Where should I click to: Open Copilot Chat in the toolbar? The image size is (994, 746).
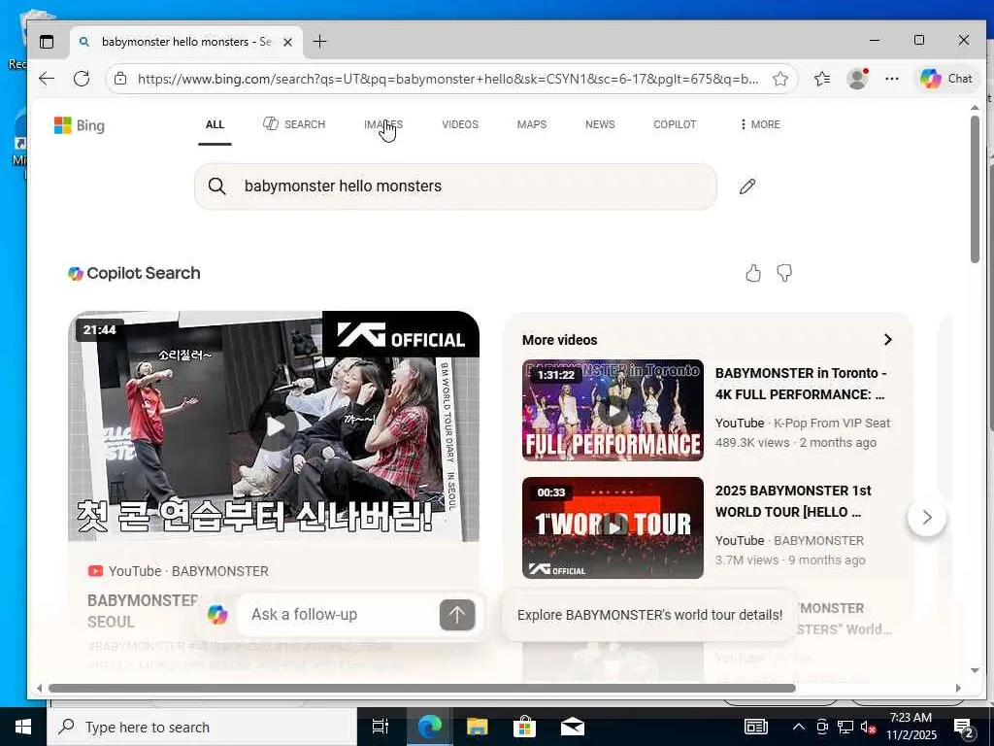coord(946,79)
